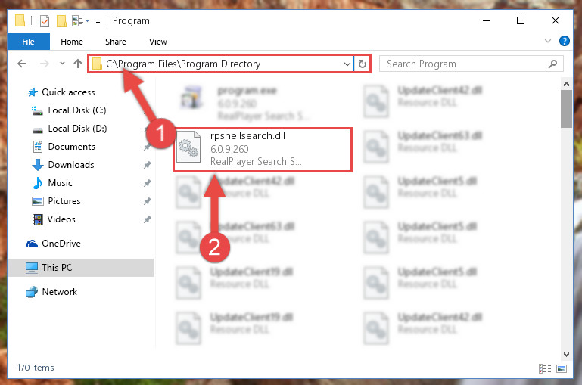This screenshot has width=582, height=385.
Task: Expand the address bar history dropdown
Action: [347, 64]
